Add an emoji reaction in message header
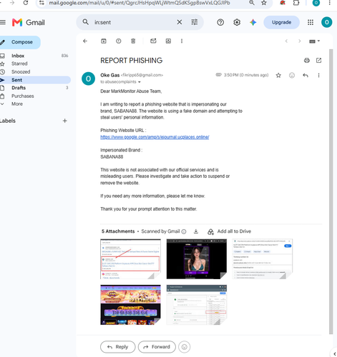This screenshot has height=357, width=337. pyautogui.click(x=292, y=76)
